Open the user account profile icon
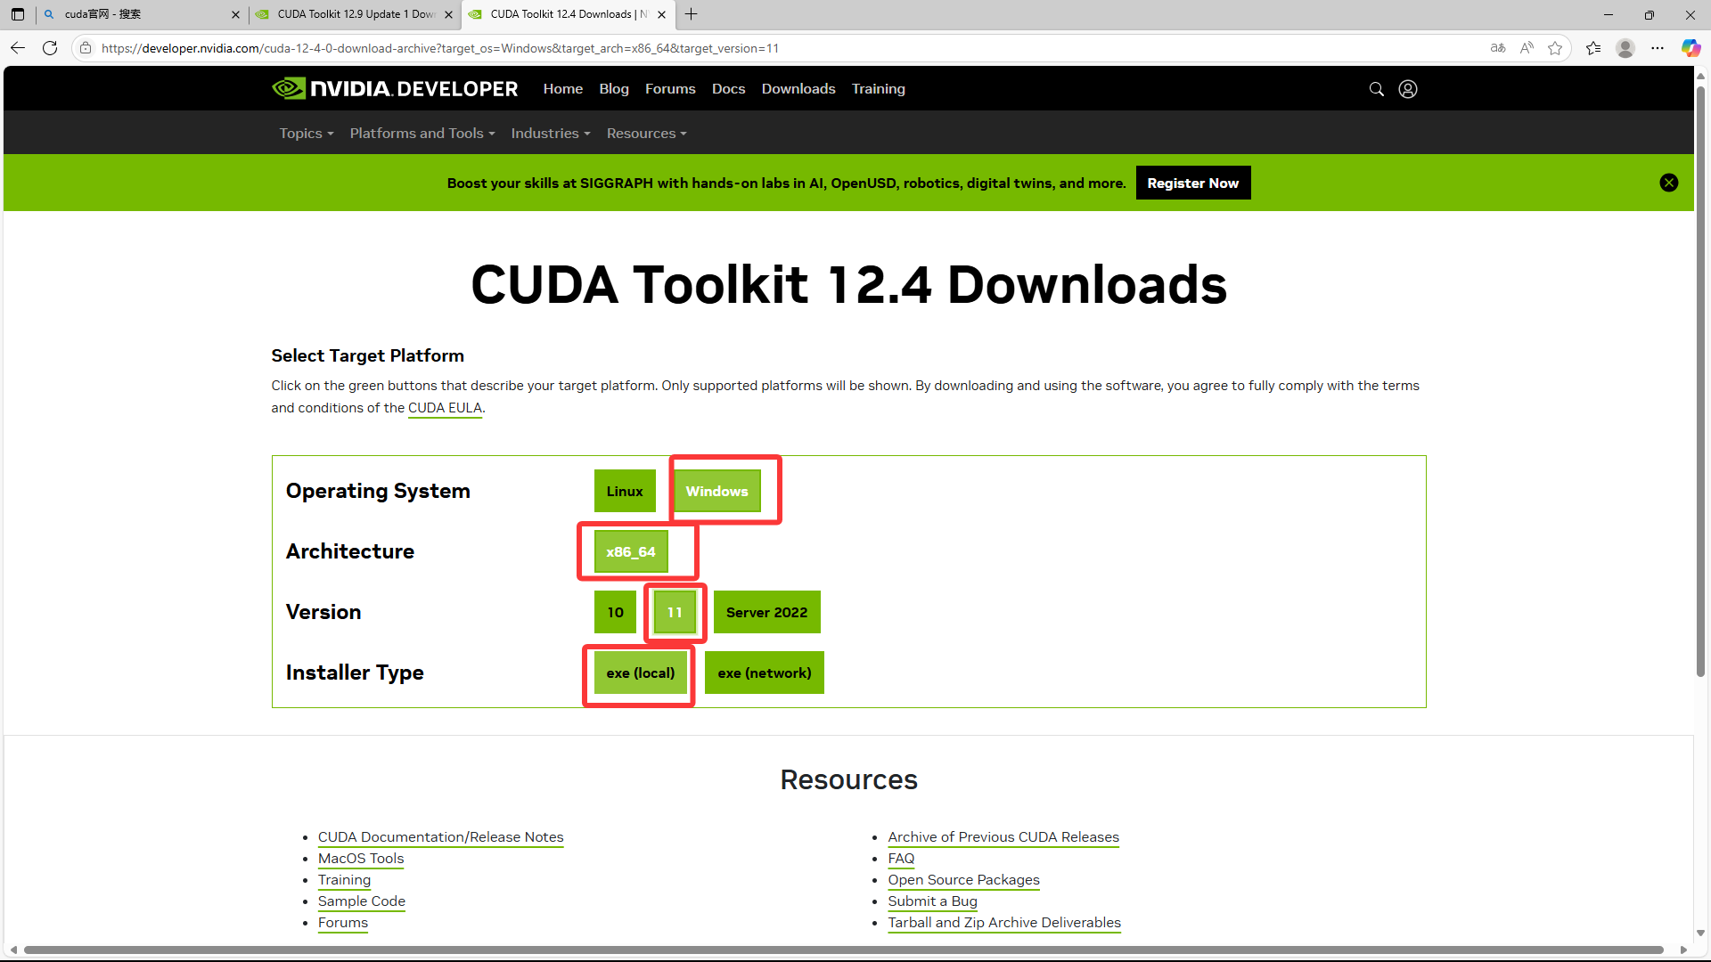 1408,89
